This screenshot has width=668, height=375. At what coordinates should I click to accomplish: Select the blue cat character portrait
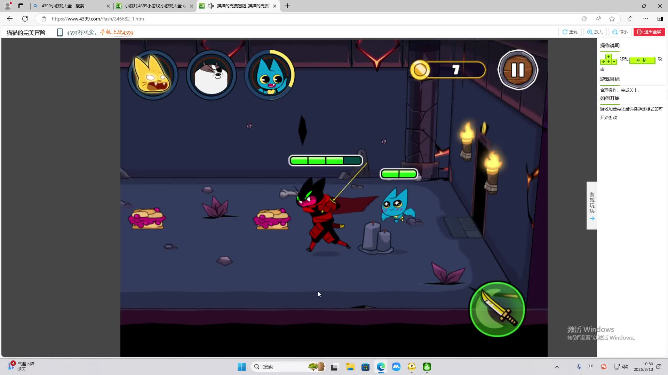270,75
